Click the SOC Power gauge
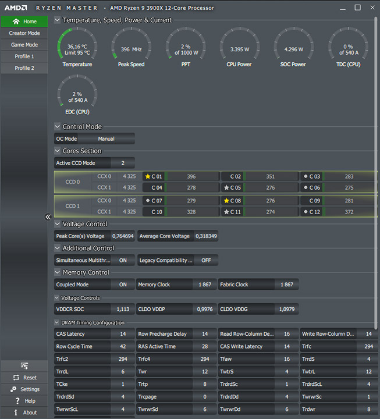The image size is (380, 419). pos(293,47)
